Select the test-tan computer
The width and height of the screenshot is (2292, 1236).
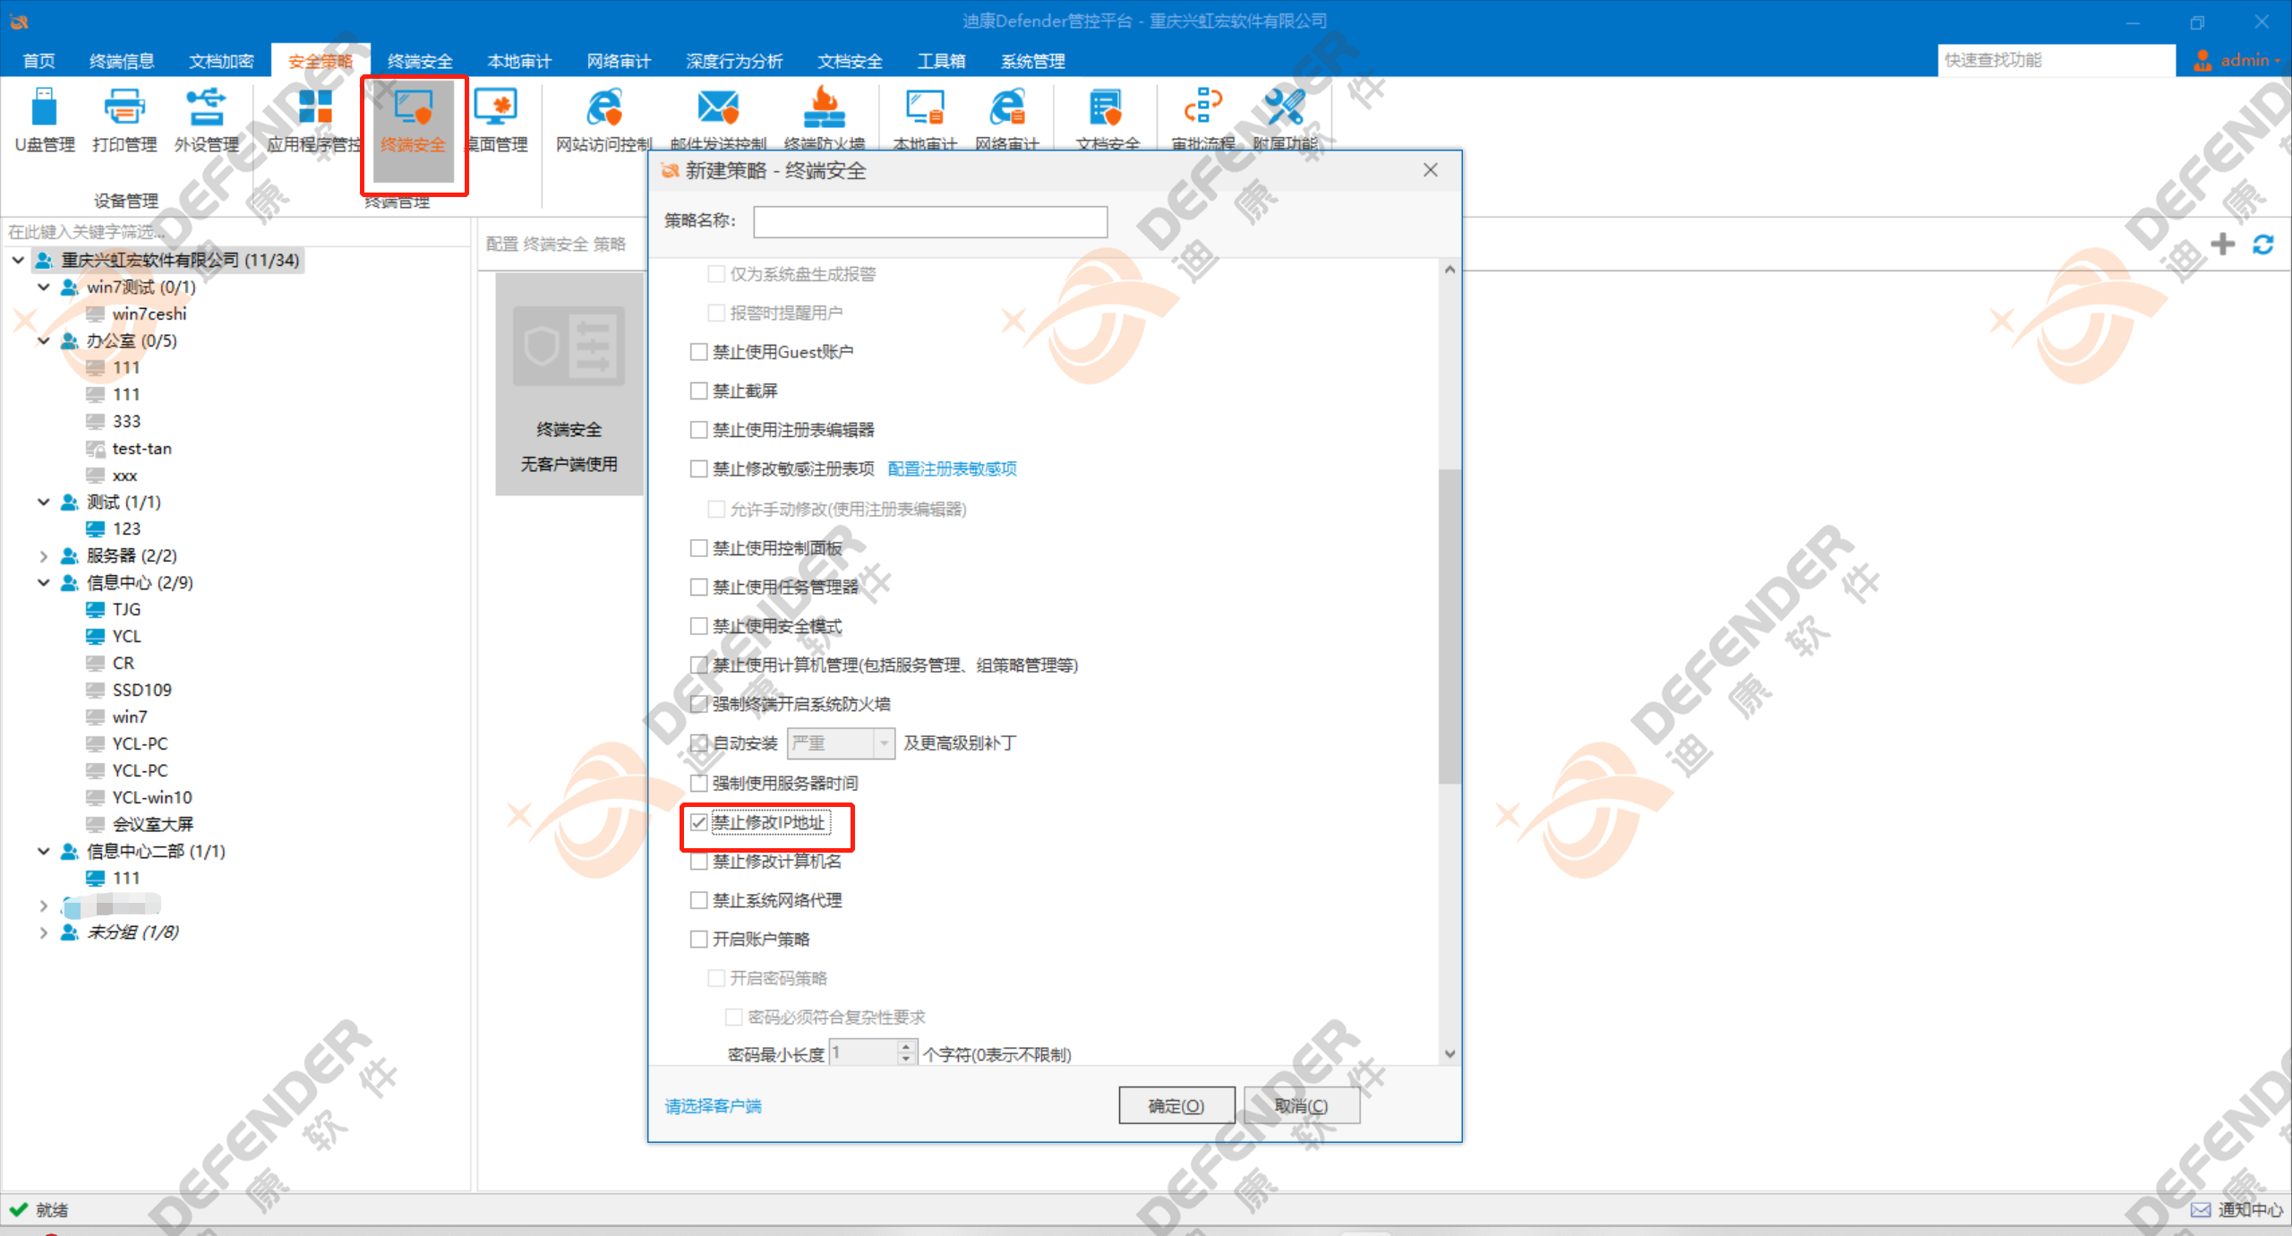[141, 448]
